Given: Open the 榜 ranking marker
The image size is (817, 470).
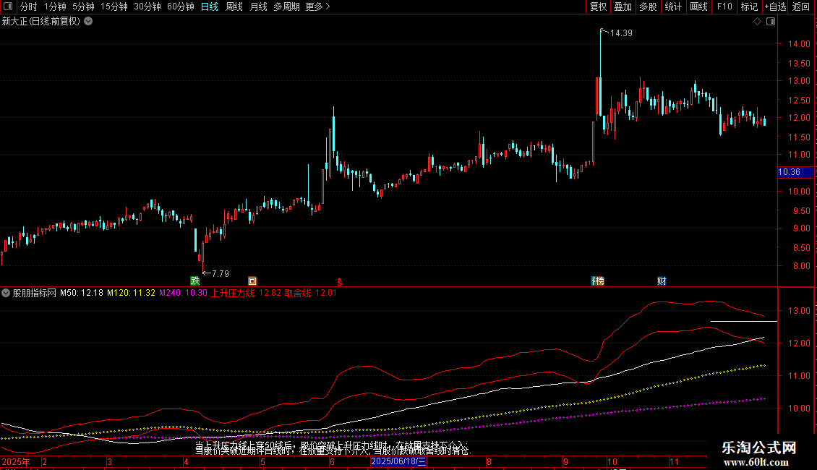Looking at the screenshot, I should pos(598,281).
